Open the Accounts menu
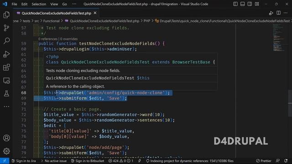292x164 pixels. tap(6, 138)
